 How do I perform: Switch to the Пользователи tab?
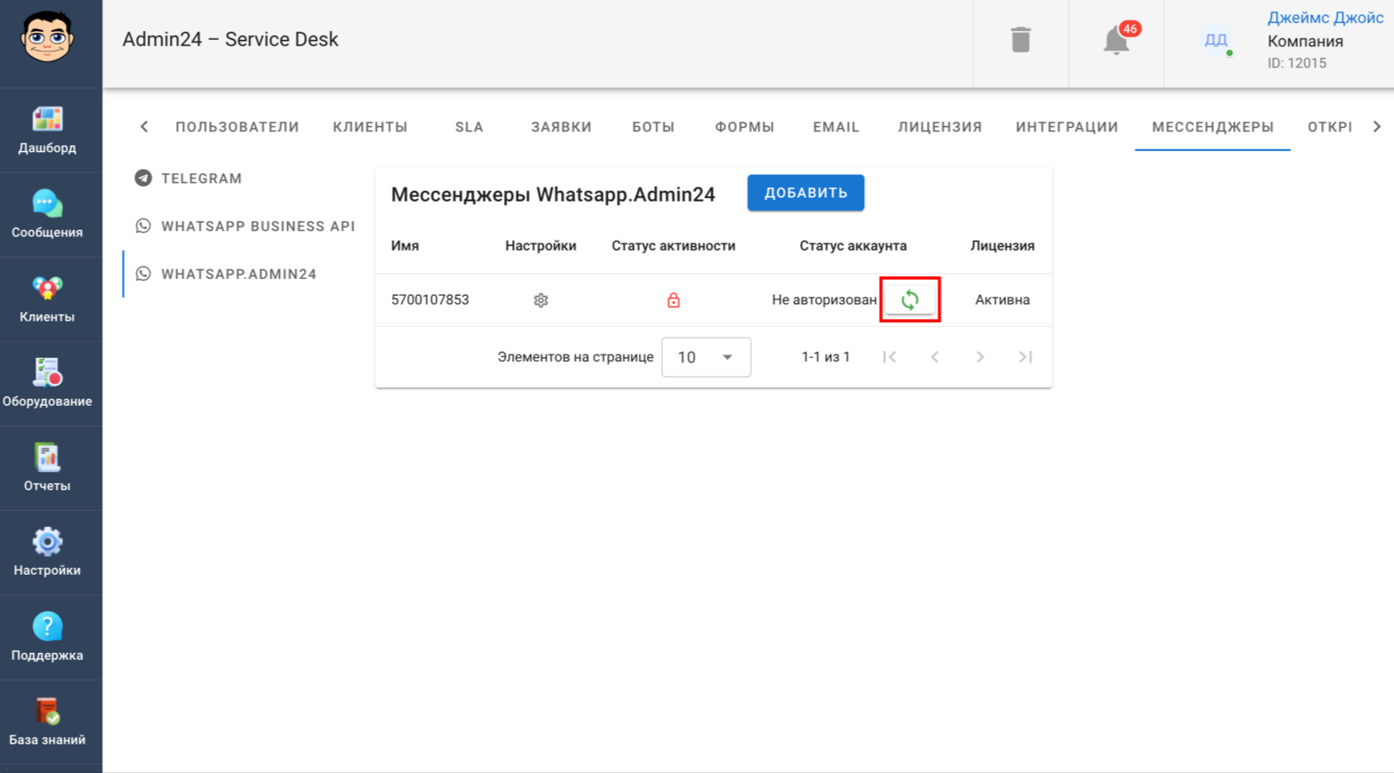237,127
